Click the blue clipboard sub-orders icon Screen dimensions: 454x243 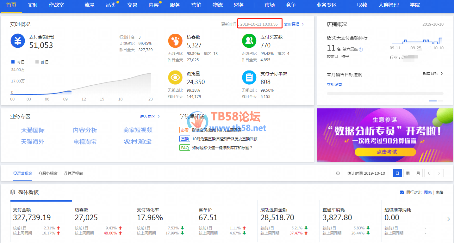pyautogui.click(x=249, y=77)
